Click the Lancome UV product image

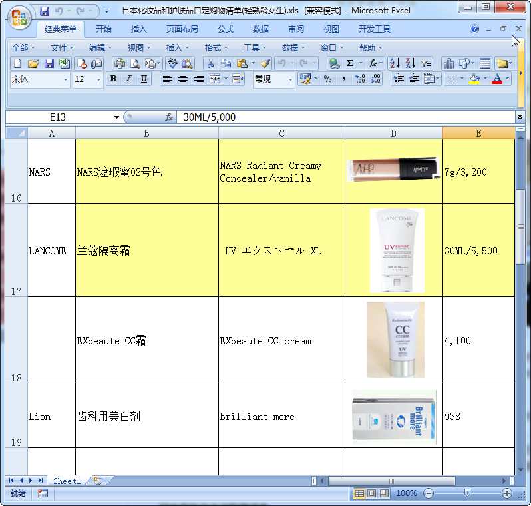pos(397,250)
